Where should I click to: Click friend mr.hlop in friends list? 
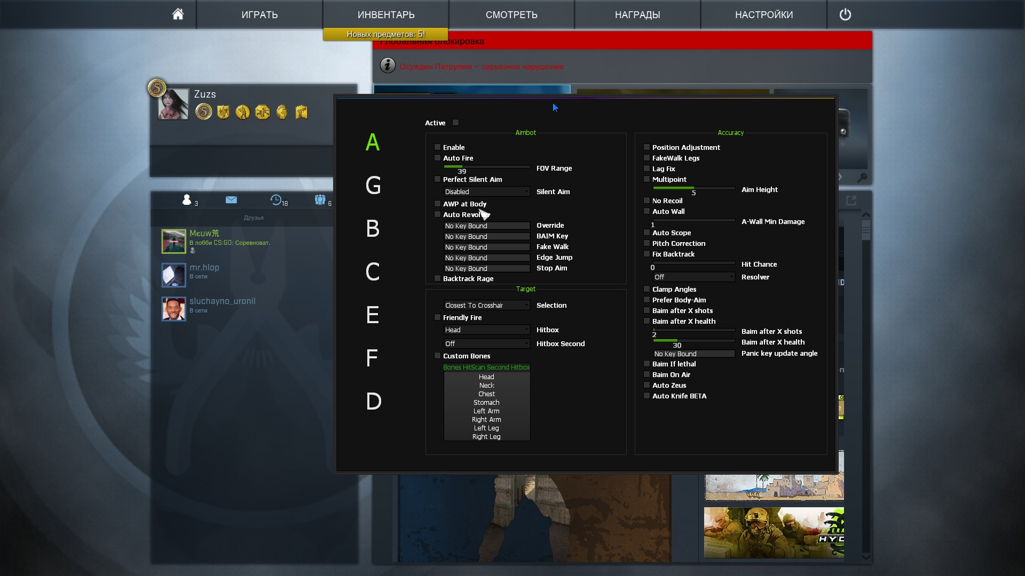[204, 268]
